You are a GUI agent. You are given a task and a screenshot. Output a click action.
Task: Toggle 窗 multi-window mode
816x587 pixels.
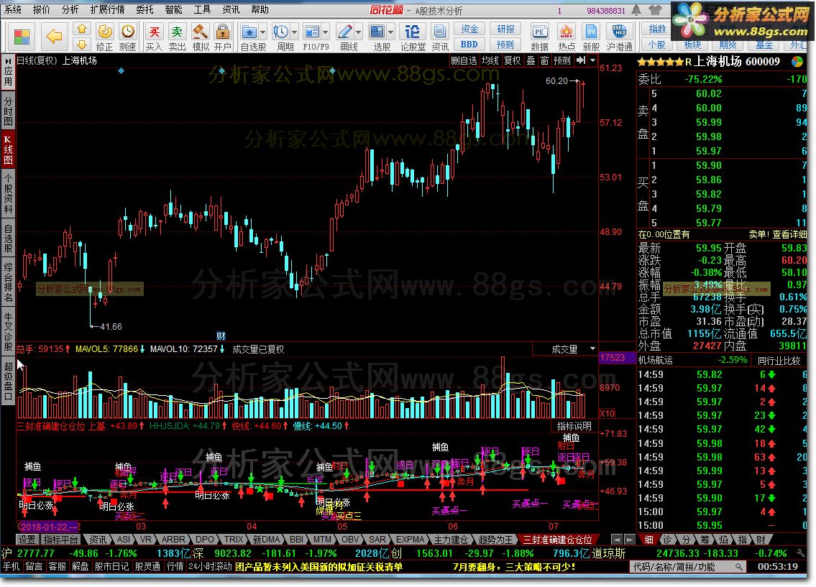[544, 61]
